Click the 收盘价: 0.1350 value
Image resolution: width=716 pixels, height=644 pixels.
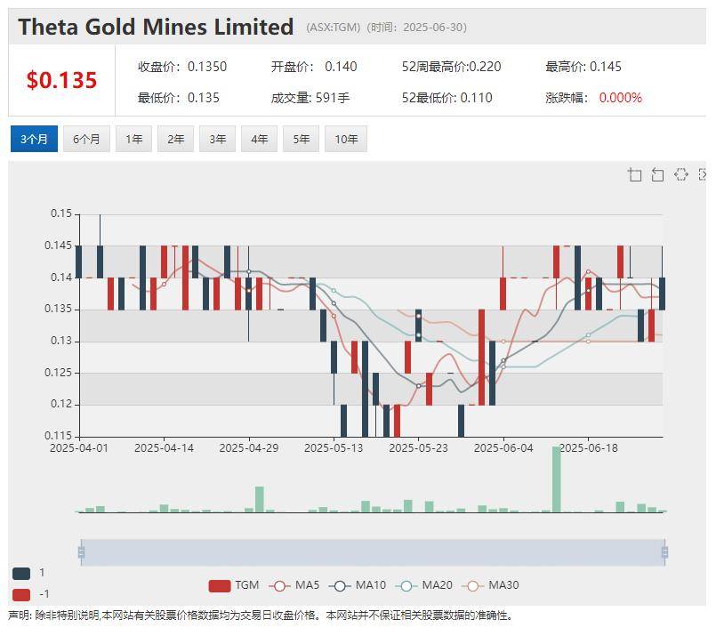pyautogui.click(x=182, y=67)
